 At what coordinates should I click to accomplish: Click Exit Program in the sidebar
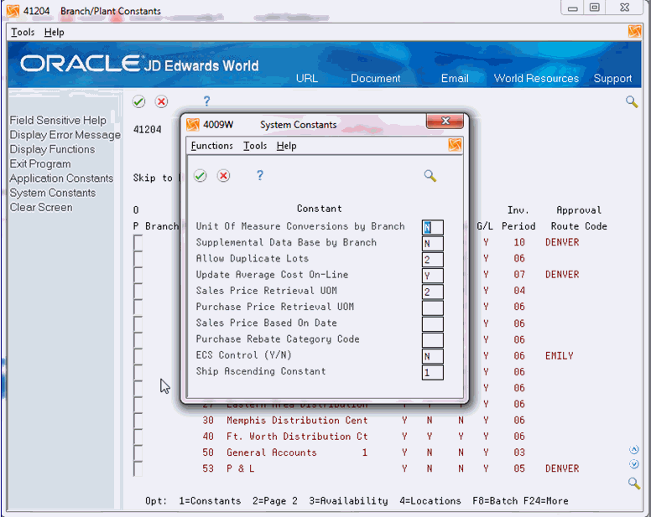click(40, 163)
